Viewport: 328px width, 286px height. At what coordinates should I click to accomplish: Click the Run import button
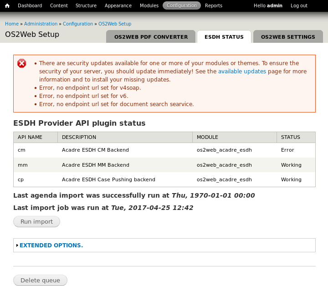pyautogui.click(x=36, y=222)
